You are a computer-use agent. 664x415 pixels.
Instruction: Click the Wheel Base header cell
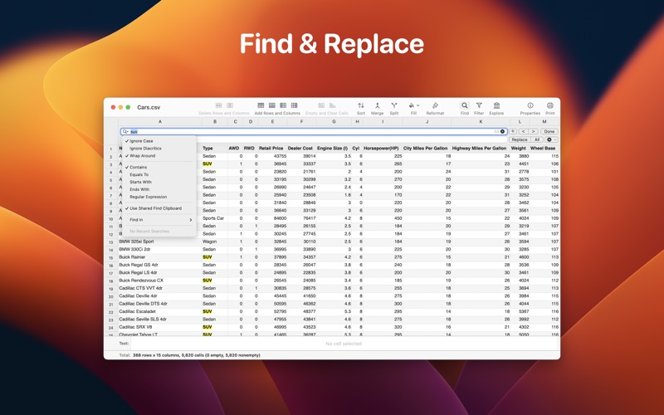click(543, 149)
